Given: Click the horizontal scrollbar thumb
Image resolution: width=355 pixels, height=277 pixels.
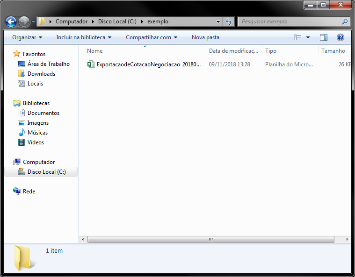Looking at the screenshot, I should coord(211,239).
